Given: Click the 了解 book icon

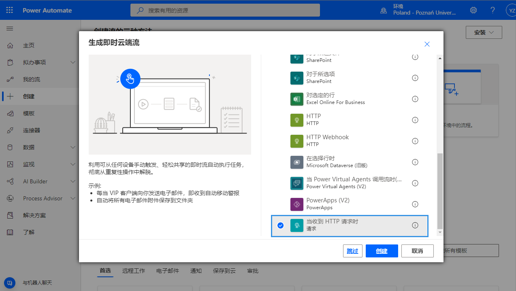Looking at the screenshot, I should click(10, 232).
